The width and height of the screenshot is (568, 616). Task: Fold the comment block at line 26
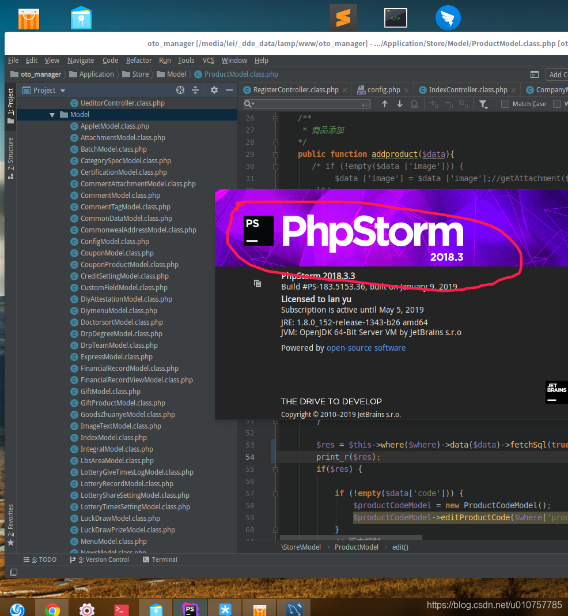(276, 118)
